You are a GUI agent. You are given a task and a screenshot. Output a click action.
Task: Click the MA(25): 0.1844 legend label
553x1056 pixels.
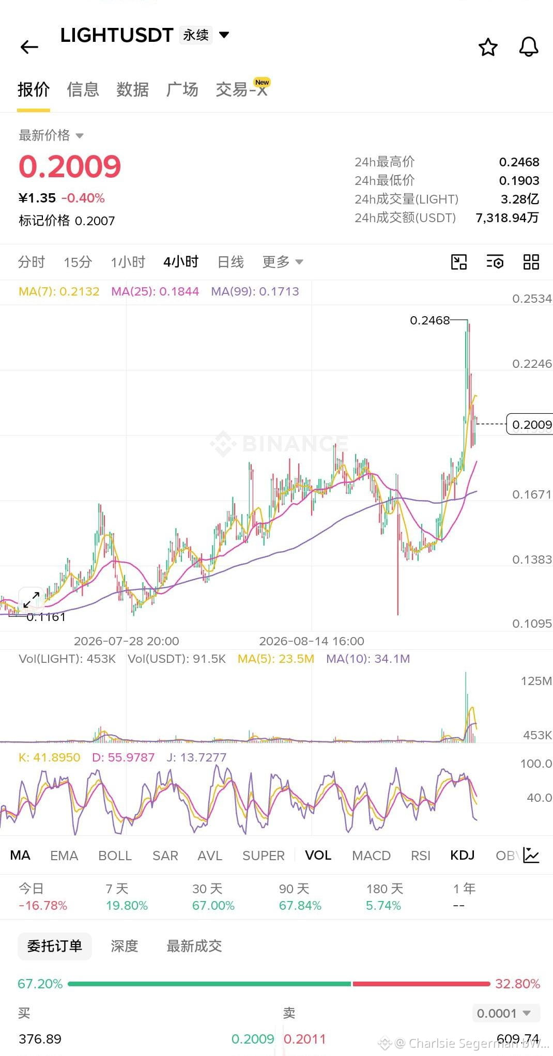(x=155, y=291)
